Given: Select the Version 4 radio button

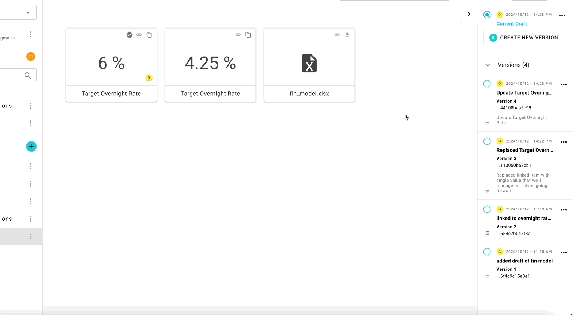Looking at the screenshot, I should [x=487, y=84].
